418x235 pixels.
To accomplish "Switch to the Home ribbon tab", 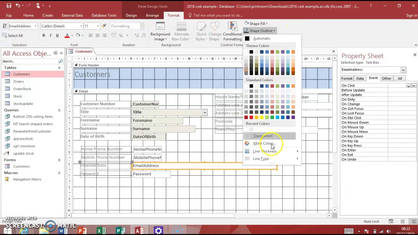I will tap(28, 15).
